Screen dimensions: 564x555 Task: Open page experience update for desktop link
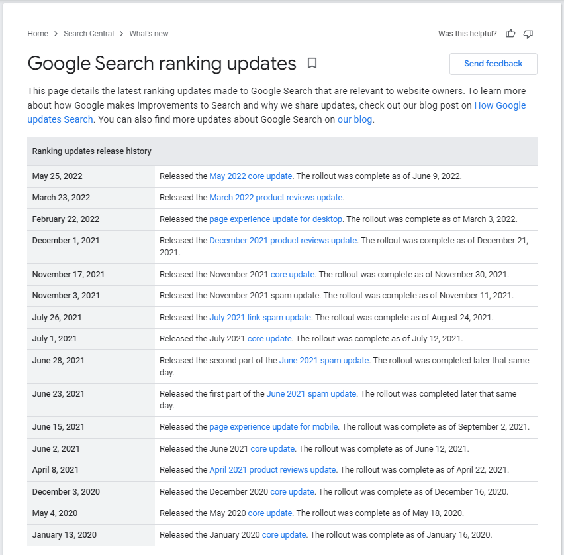tap(275, 219)
